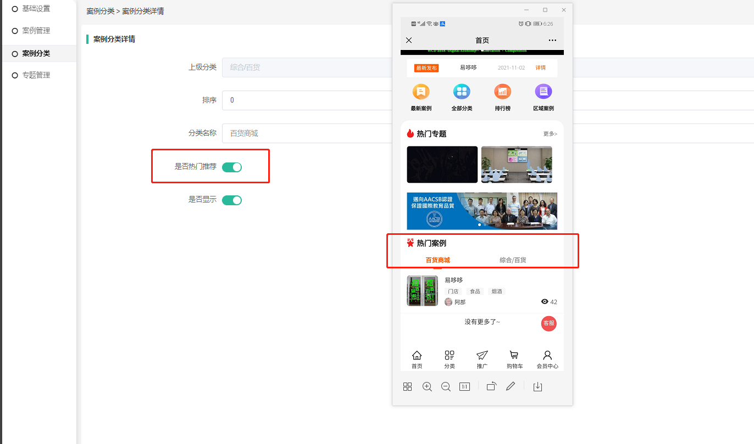Image resolution: width=754 pixels, height=444 pixels.
Task: Select 案例分类 in the left sidebar
Action: [36, 53]
